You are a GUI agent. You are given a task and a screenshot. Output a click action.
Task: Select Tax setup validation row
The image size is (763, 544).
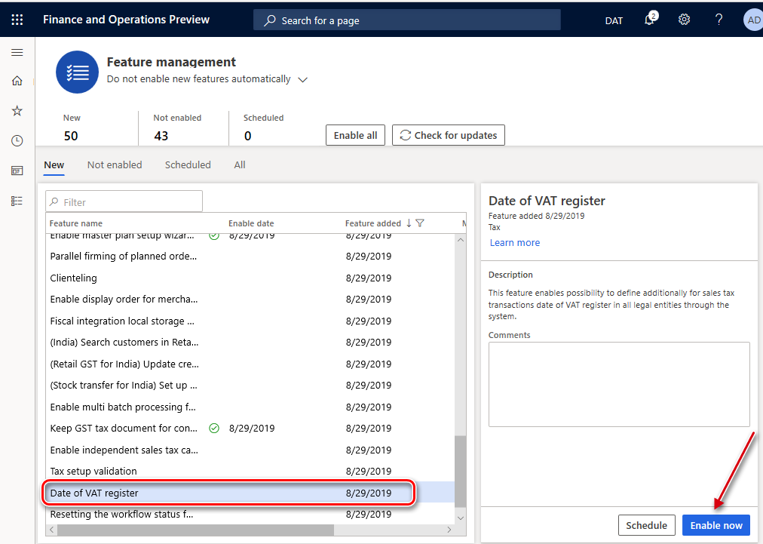[x=250, y=471]
